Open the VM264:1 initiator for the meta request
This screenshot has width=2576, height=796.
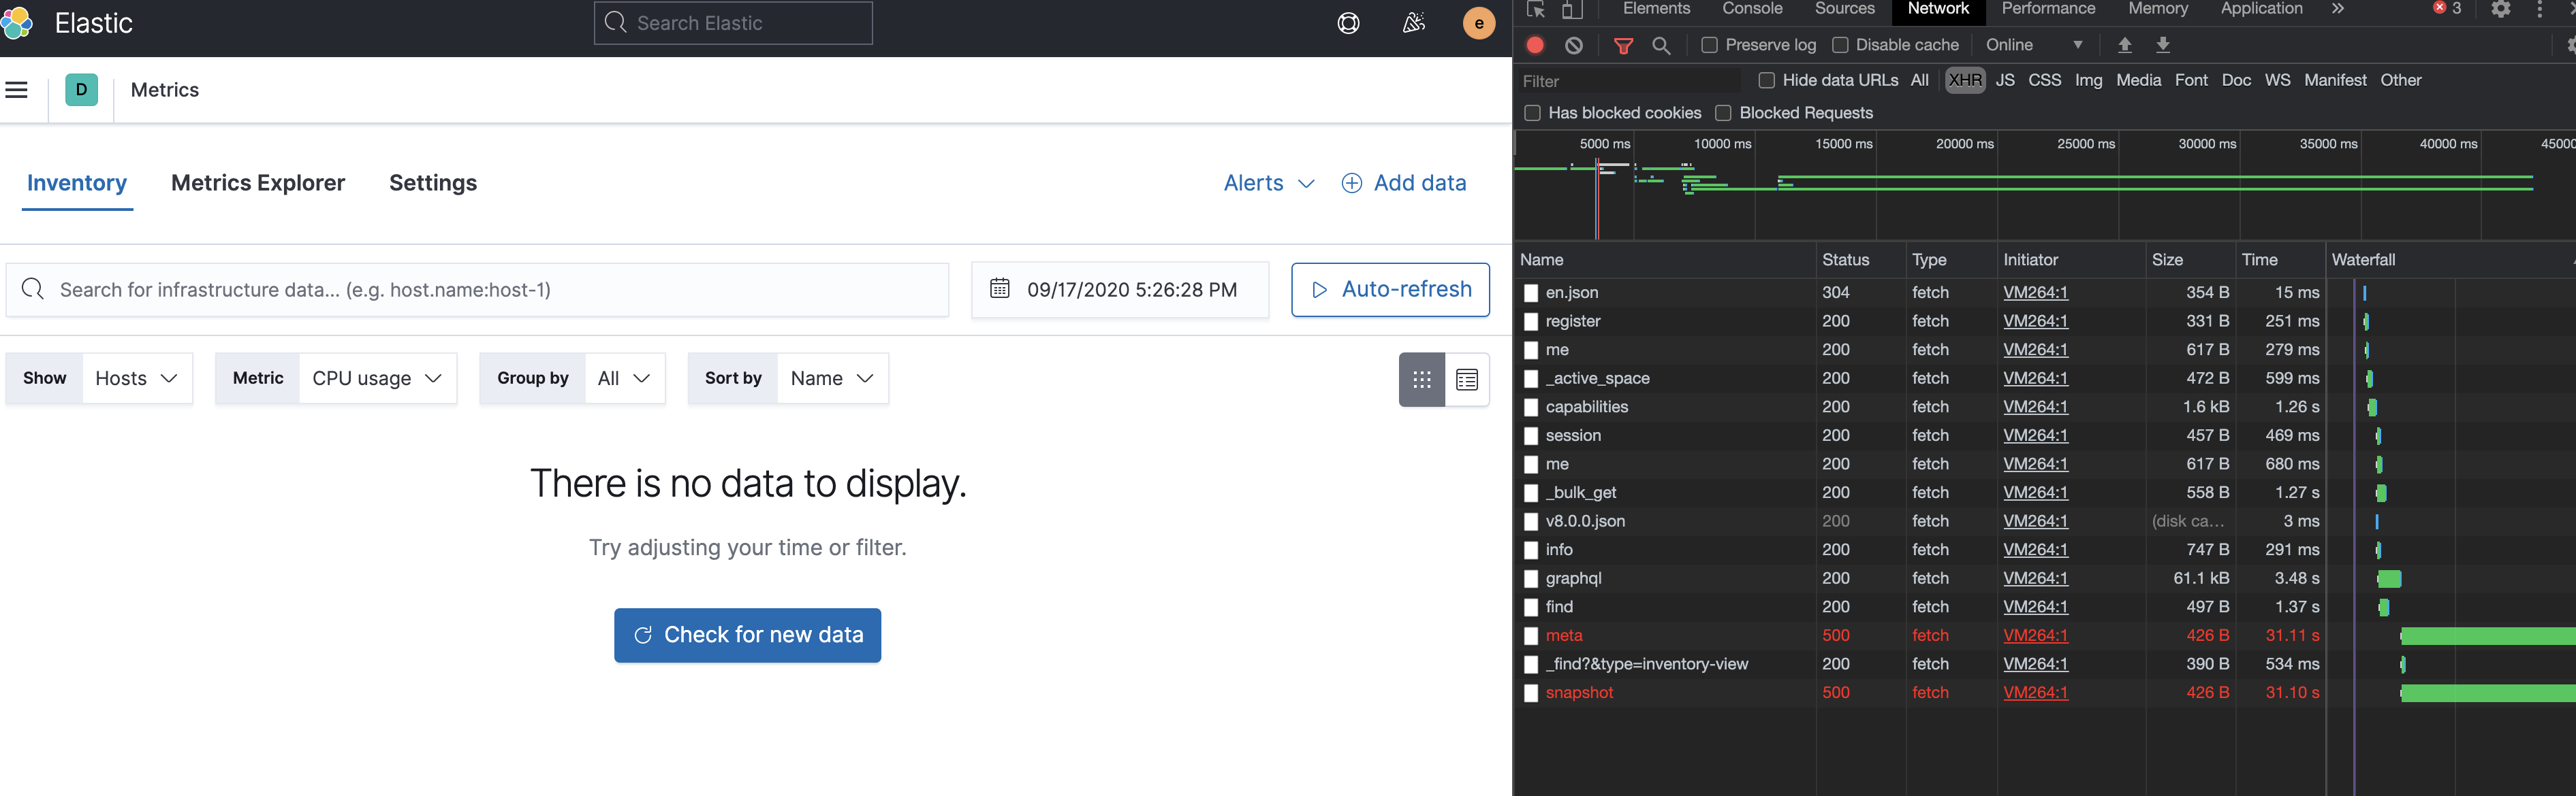coord(2035,635)
